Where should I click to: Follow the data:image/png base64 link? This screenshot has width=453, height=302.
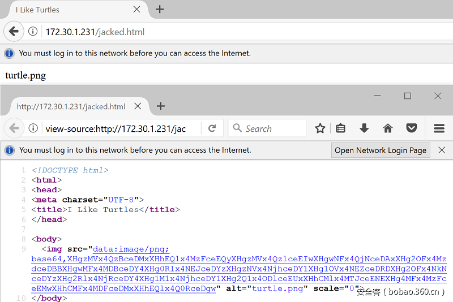point(239,269)
